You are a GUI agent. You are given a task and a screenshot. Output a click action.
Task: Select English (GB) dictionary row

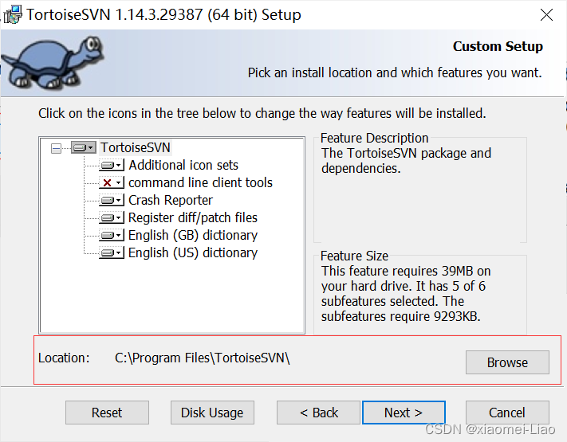coord(193,236)
